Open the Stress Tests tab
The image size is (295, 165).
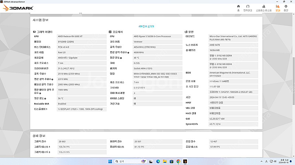(264, 8)
